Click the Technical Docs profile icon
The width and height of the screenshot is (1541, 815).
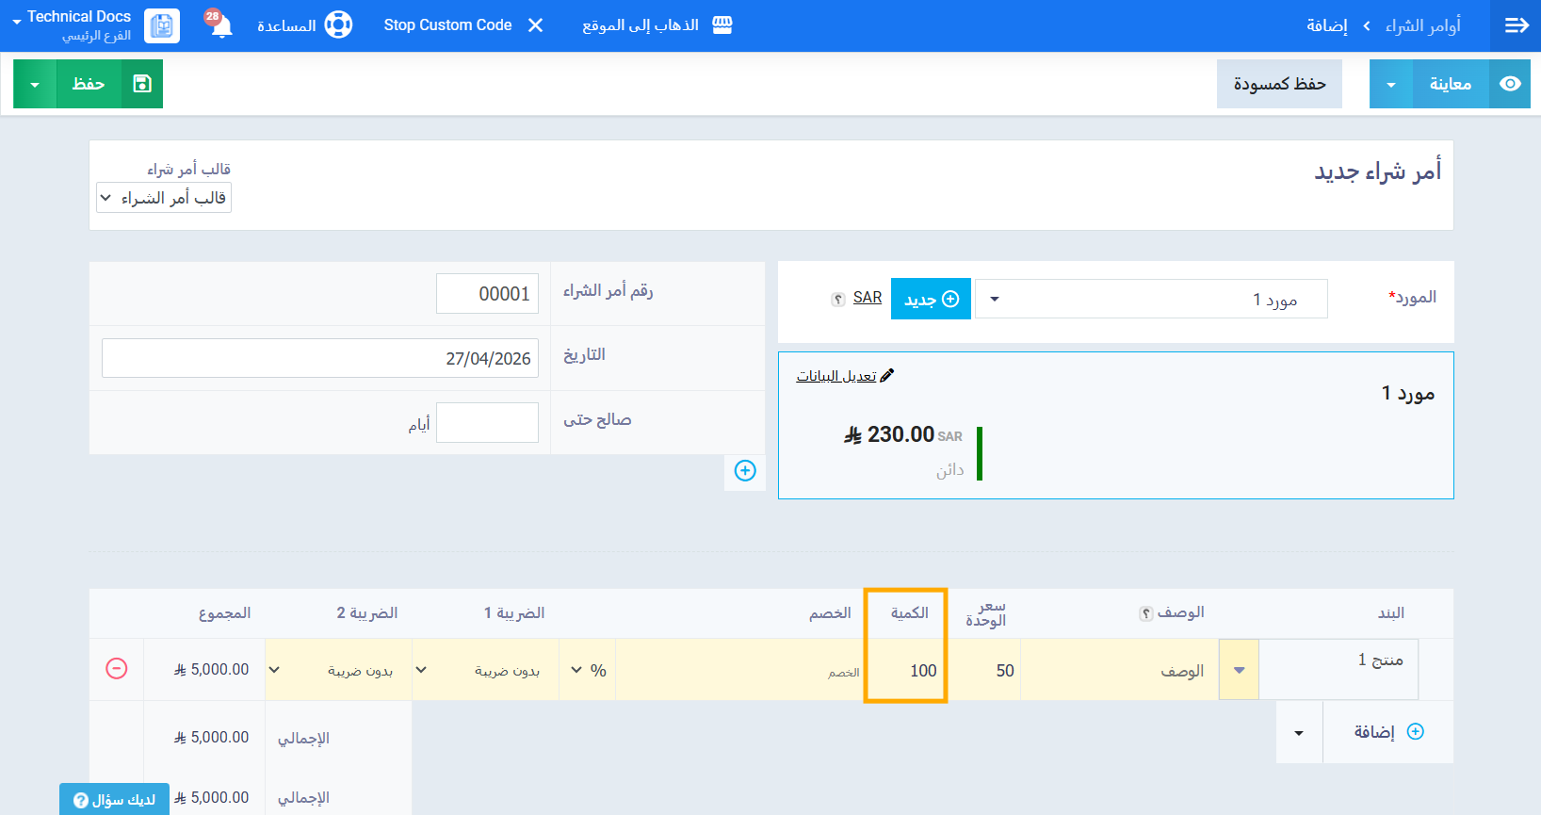(162, 25)
